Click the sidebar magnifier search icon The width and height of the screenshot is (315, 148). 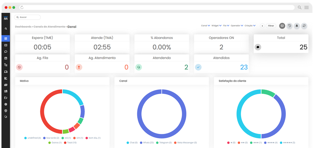(6, 28)
